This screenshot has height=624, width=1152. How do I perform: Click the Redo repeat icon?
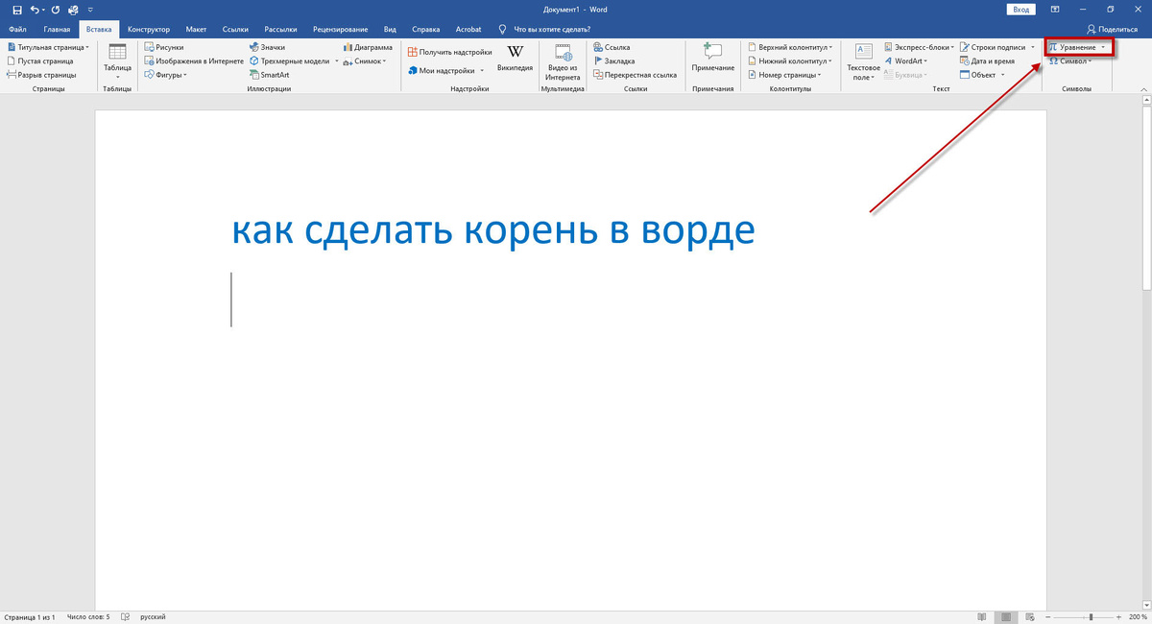tap(55, 10)
